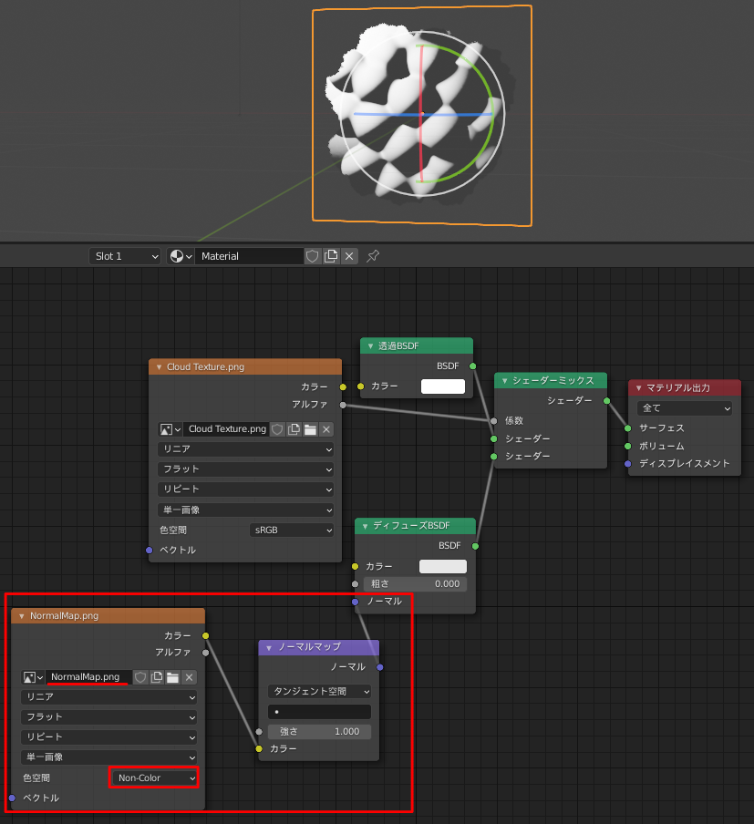Make new copy of Cloud Texture.png image
Viewport: 754px width, 824px height.
(x=294, y=429)
